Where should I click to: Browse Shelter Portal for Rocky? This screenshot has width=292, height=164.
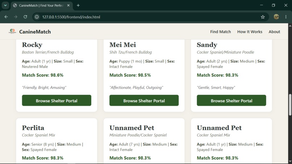[x=57, y=101]
